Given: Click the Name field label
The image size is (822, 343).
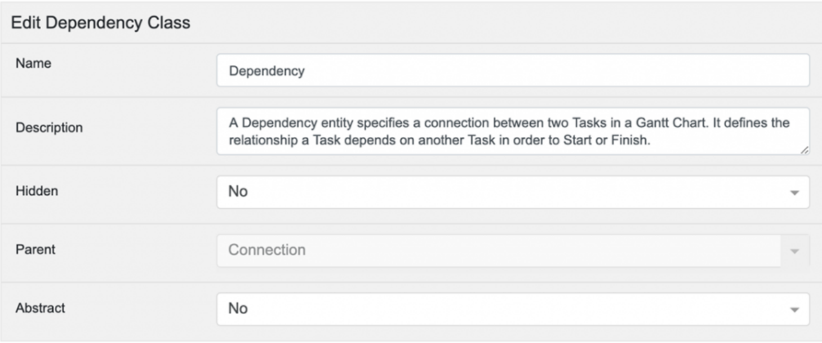Looking at the screenshot, I should [33, 64].
